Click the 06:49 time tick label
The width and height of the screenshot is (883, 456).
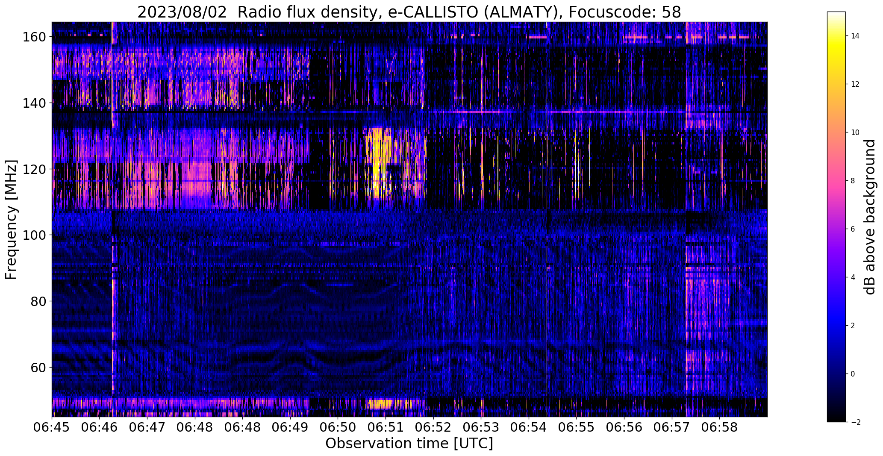[x=290, y=427]
